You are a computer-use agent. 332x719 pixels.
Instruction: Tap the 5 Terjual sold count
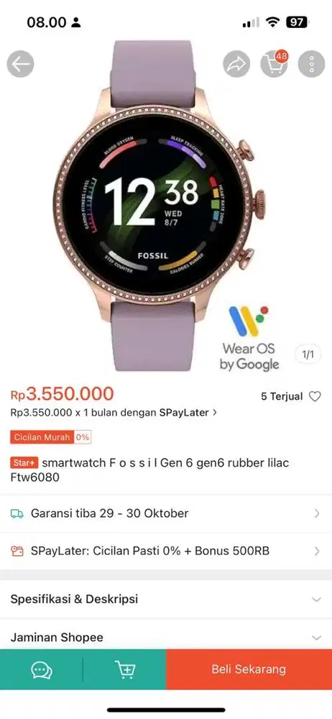click(282, 397)
